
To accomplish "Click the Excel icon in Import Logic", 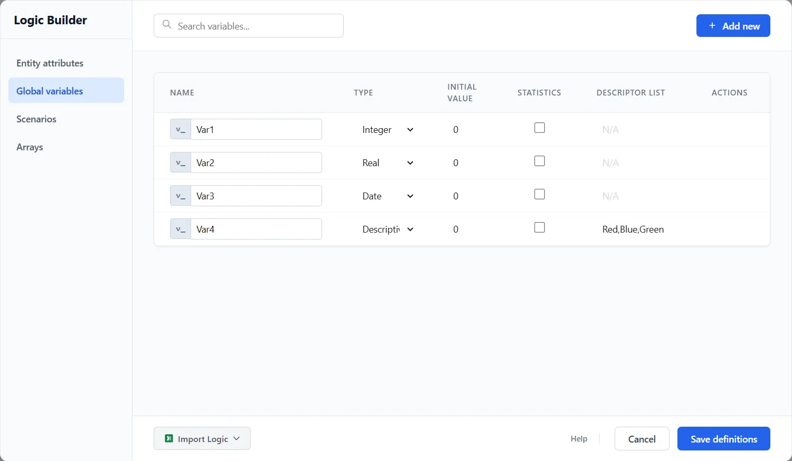I will pos(169,438).
